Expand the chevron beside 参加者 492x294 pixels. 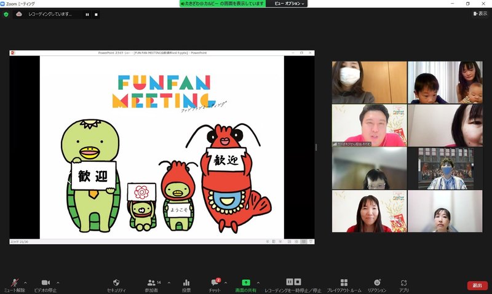click(x=169, y=283)
